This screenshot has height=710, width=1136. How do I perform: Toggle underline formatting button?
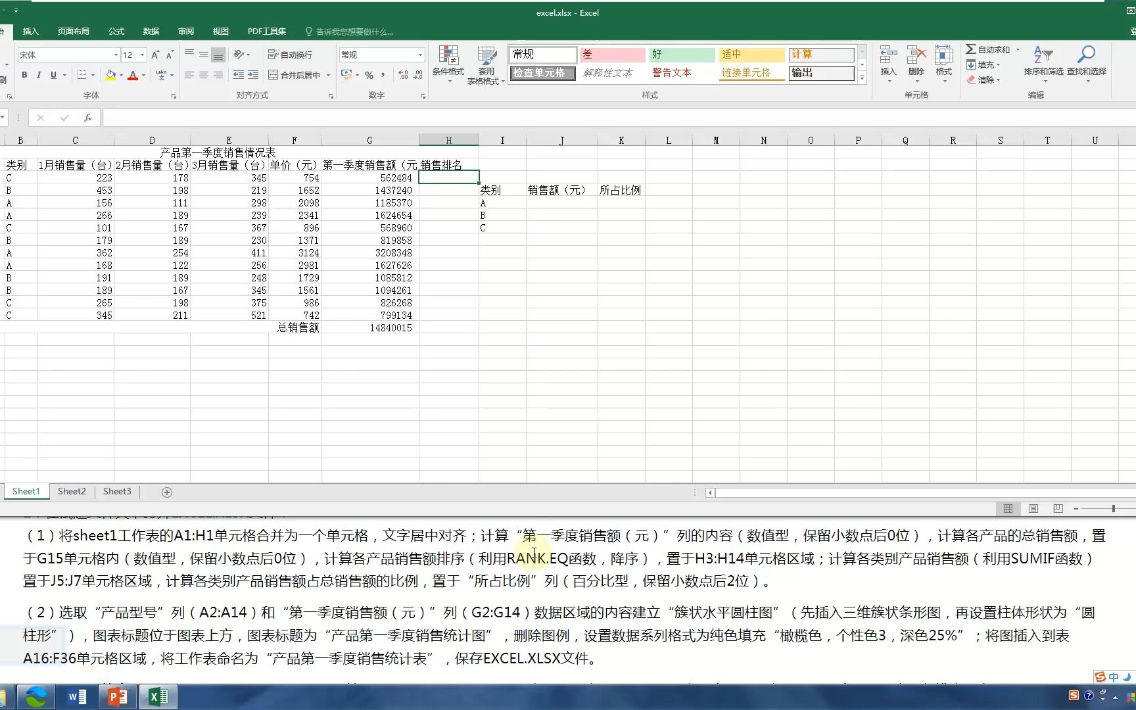(x=53, y=75)
